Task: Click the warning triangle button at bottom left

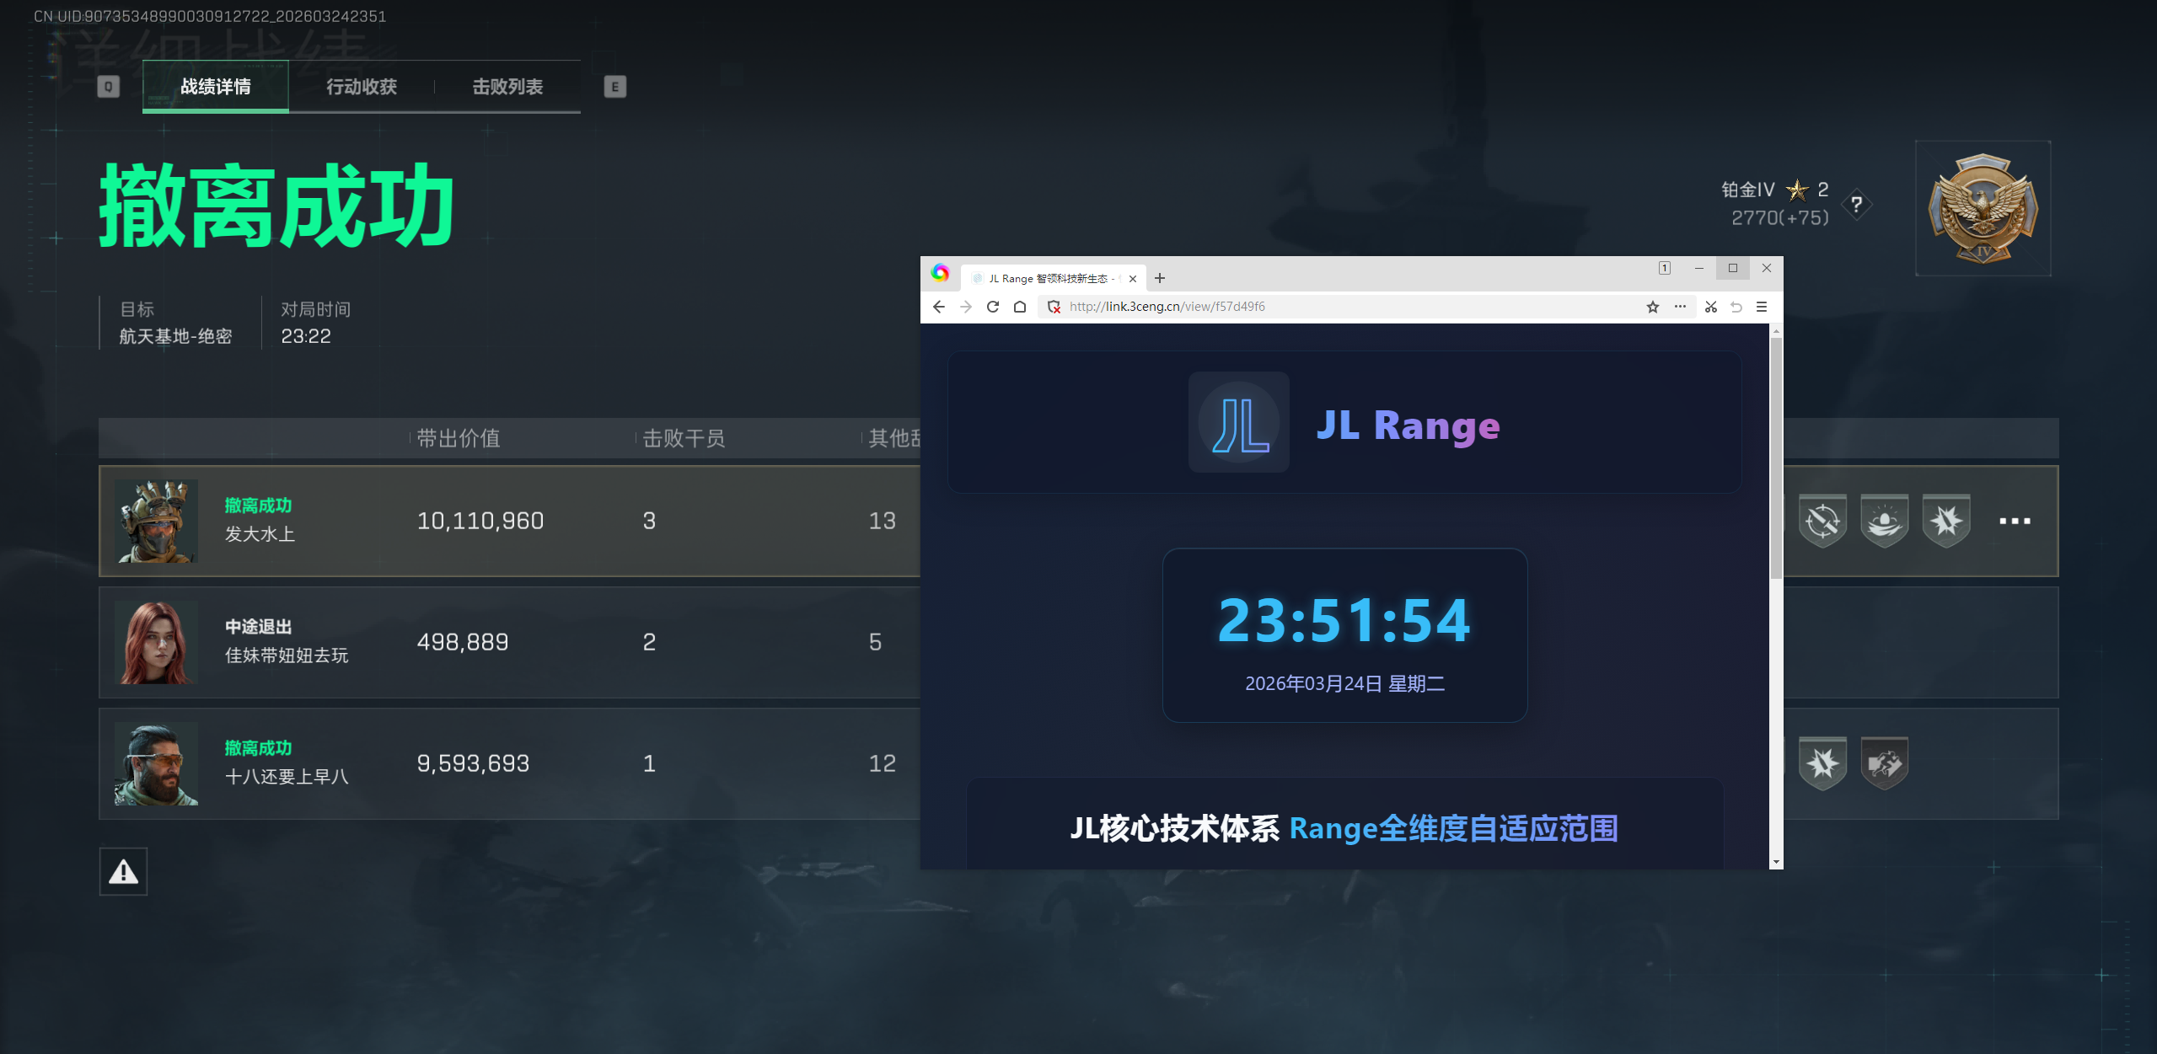Action: pyautogui.click(x=123, y=871)
